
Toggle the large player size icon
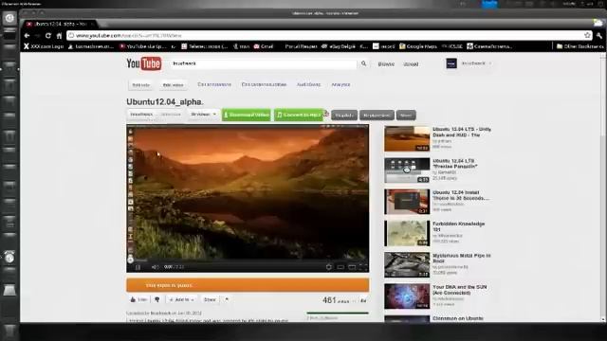(x=352, y=267)
